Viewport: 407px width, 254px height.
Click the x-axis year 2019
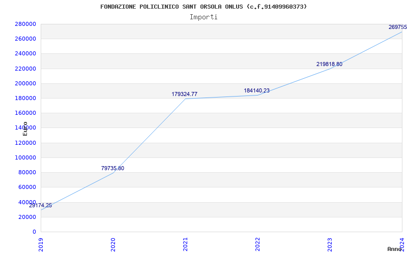[x=41, y=245]
